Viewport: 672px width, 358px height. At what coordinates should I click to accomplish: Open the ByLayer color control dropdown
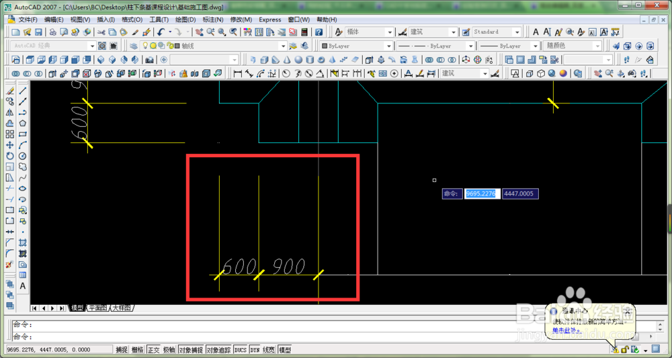[x=388, y=46]
